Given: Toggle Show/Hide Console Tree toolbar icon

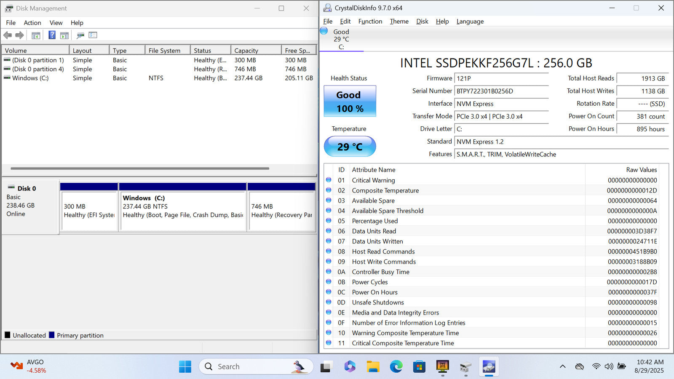Looking at the screenshot, I should point(36,35).
